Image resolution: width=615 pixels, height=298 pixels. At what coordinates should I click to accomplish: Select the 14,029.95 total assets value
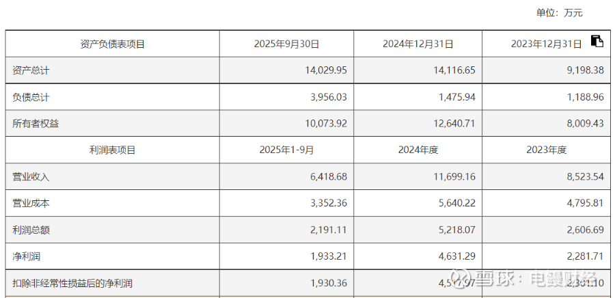(328, 70)
